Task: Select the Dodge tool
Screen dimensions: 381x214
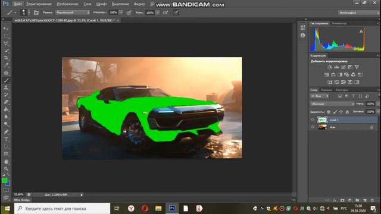Action: click(x=6, y=124)
